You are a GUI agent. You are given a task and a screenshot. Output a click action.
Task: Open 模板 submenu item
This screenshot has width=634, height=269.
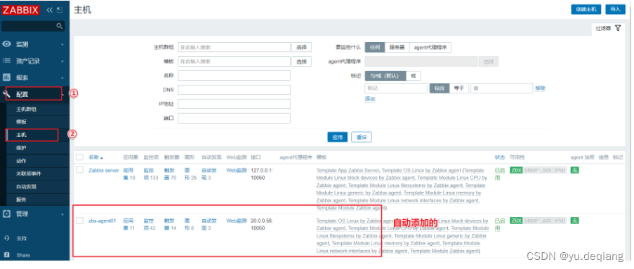22,122
